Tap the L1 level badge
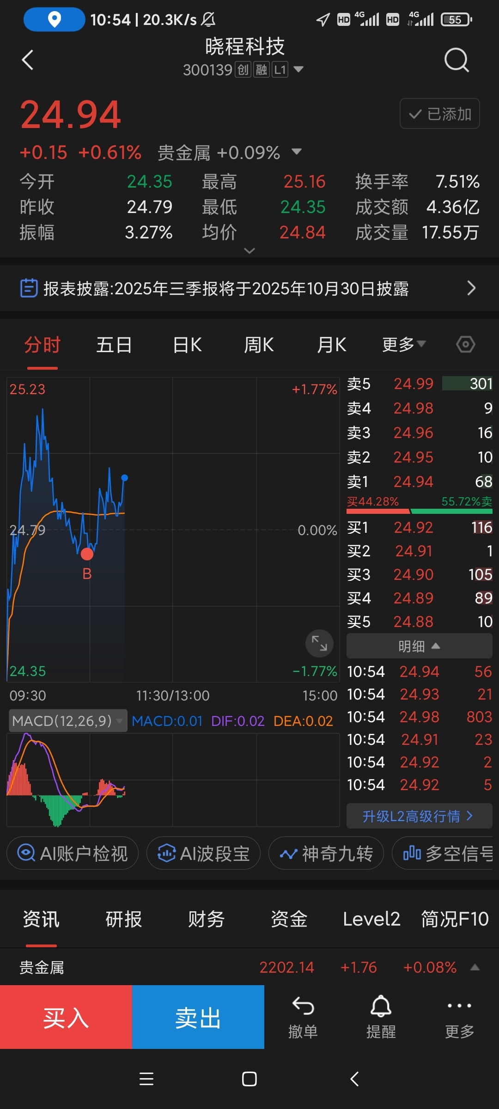The image size is (499, 1109). (x=280, y=70)
